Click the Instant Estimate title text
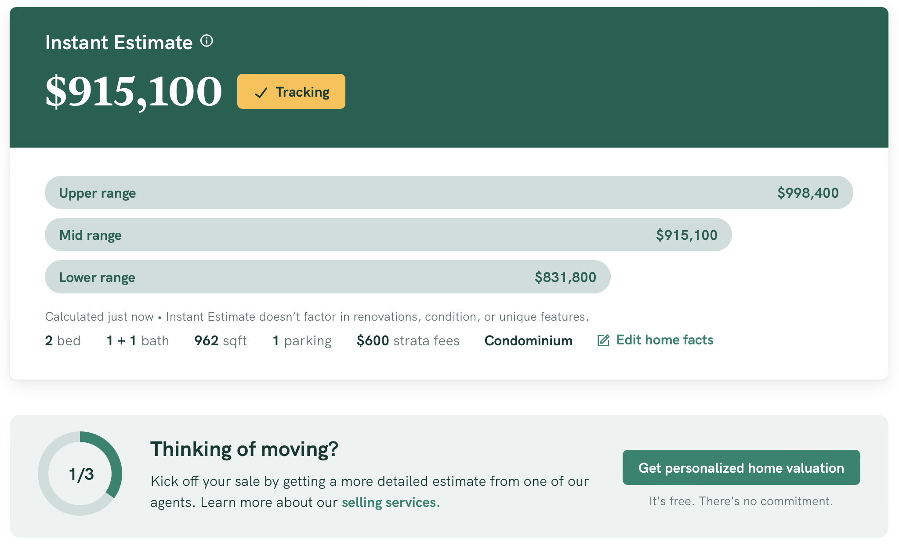899x550 pixels. (x=119, y=43)
